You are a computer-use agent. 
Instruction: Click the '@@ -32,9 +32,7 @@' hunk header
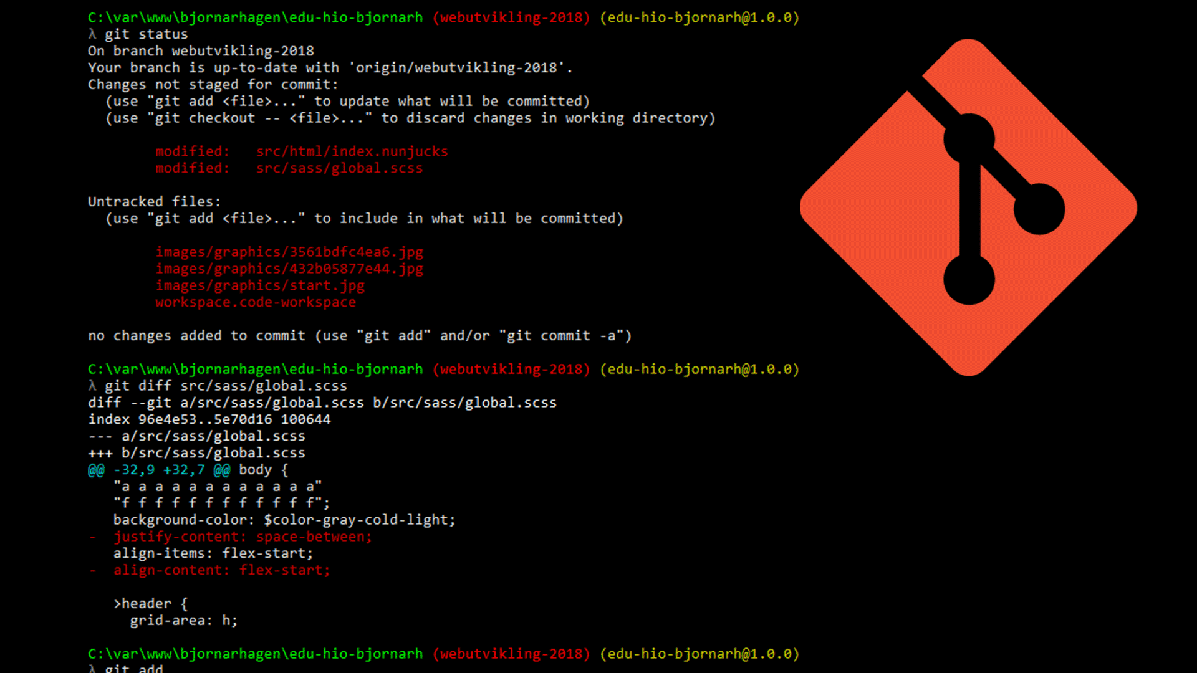[159, 470]
